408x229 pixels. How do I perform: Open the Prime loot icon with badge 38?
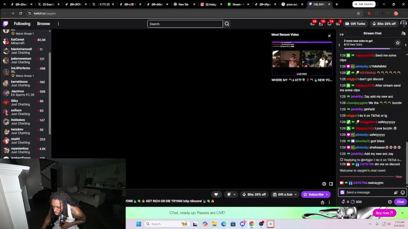tap(312, 24)
